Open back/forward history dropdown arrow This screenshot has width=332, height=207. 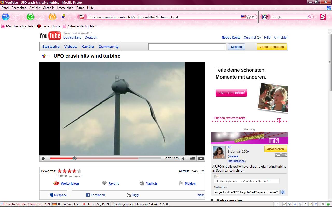23,17
